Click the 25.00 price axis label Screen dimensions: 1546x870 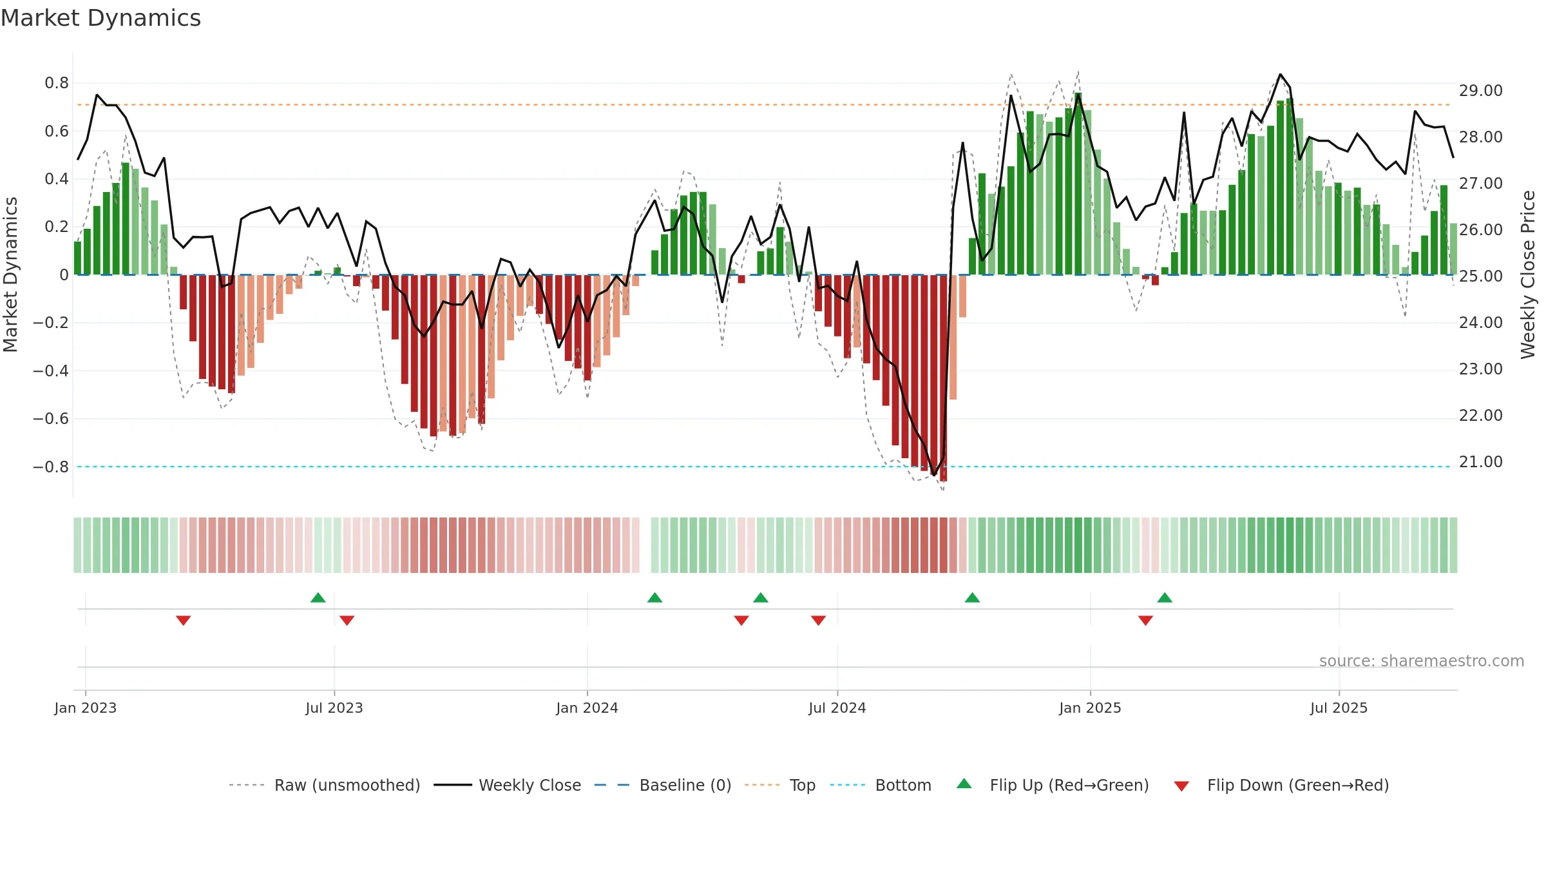pos(1481,276)
